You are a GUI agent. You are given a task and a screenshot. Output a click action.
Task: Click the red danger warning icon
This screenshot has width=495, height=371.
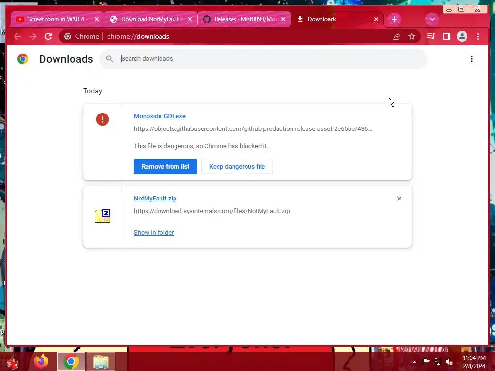102,119
